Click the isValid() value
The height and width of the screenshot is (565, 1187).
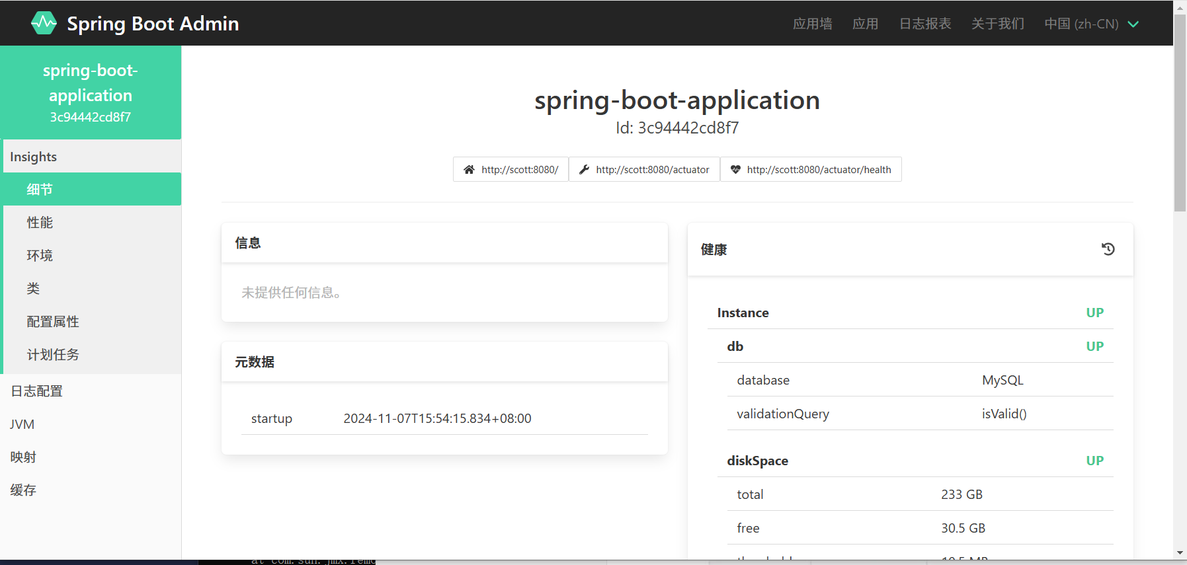(x=1004, y=414)
